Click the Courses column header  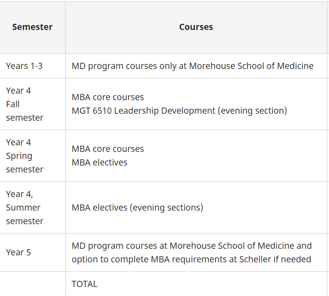pos(196,27)
